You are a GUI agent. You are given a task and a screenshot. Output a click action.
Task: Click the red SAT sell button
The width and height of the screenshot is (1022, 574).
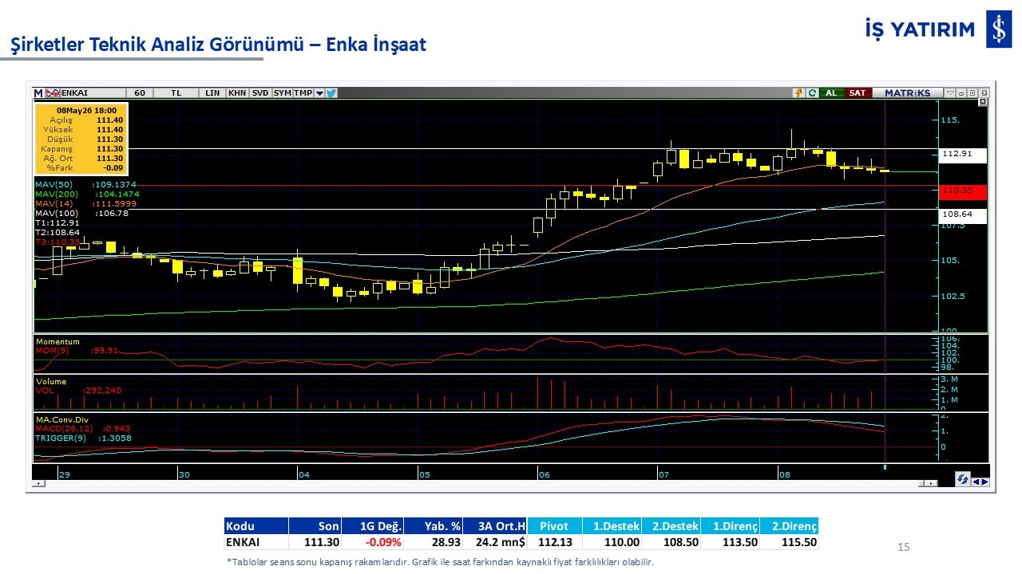(858, 92)
